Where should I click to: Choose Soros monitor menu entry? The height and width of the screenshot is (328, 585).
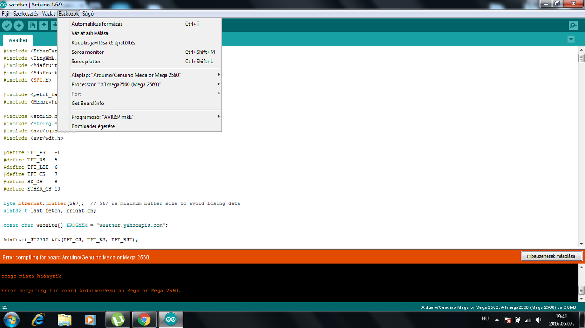pos(139,52)
